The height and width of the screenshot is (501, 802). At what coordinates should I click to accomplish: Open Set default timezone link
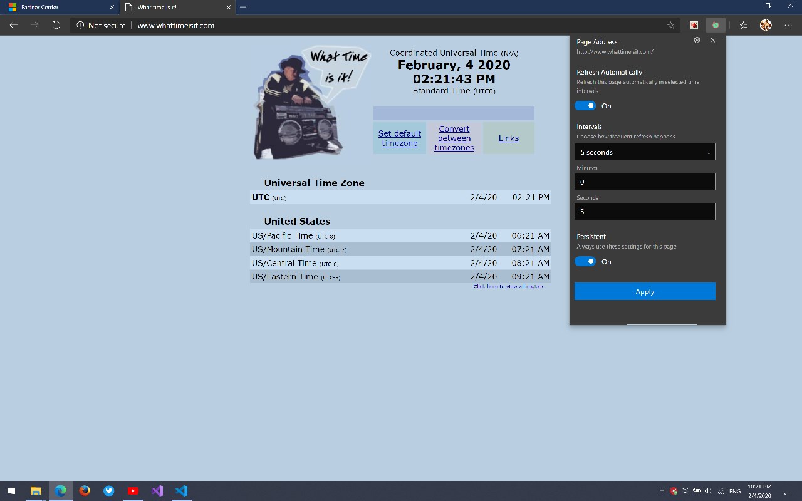point(400,138)
